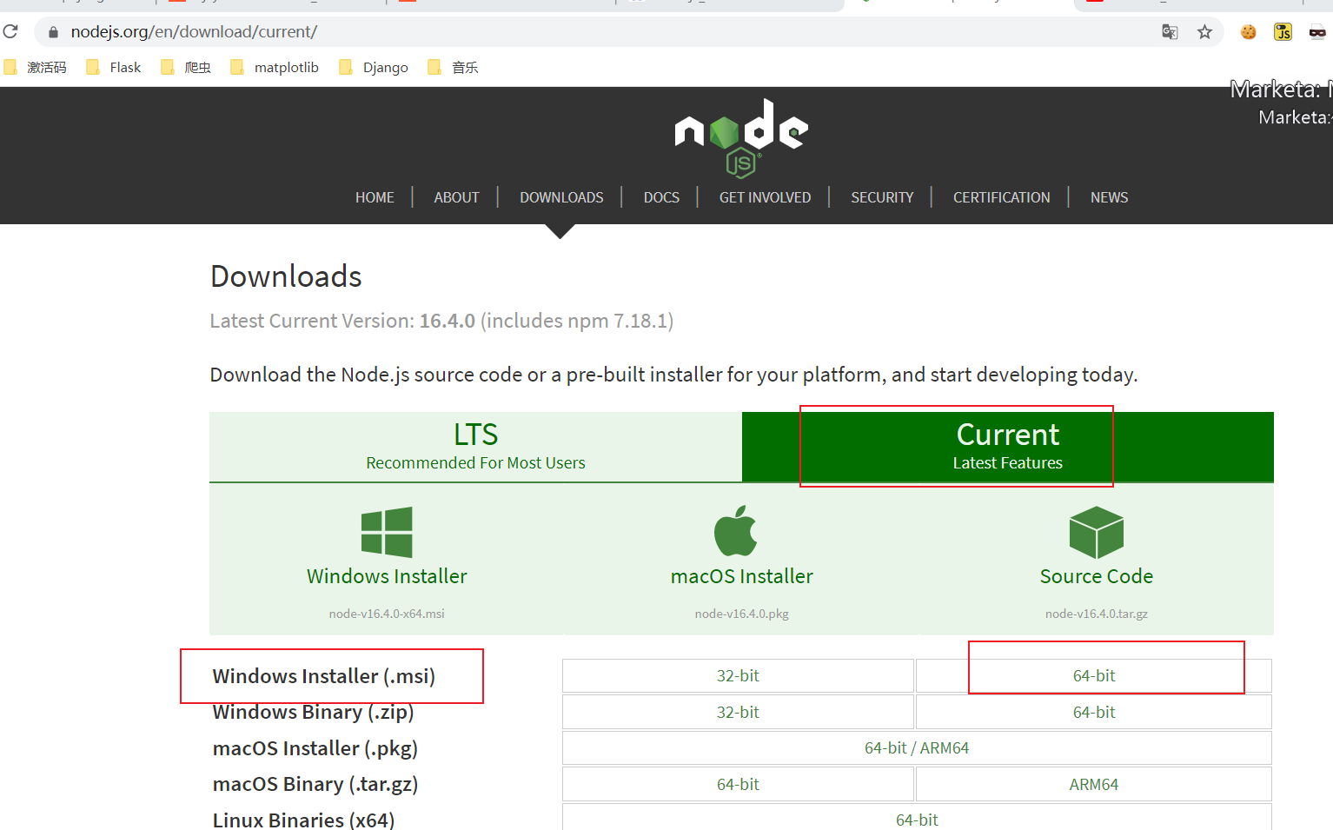This screenshot has width=1333, height=830.
Task: Bookmark this page with star icon
Action: click(1204, 32)
